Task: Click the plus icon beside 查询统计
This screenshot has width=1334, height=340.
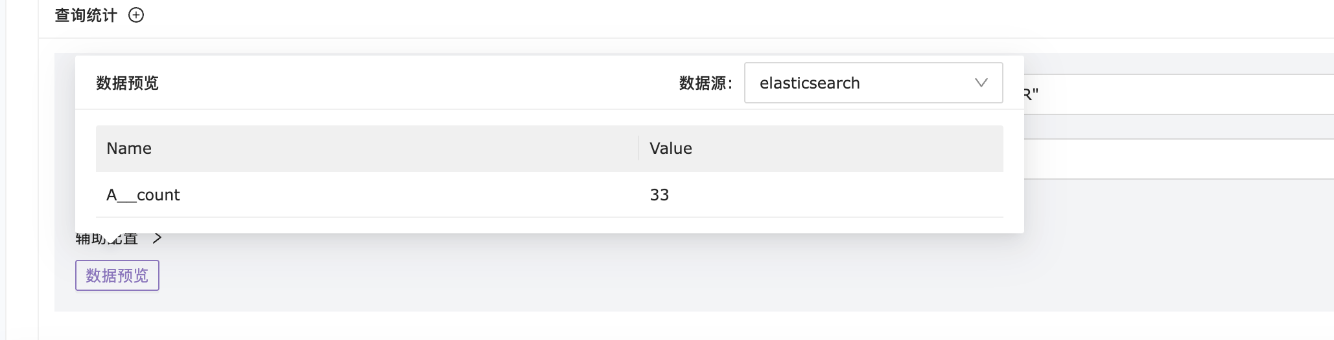Action: click(136, 16)
